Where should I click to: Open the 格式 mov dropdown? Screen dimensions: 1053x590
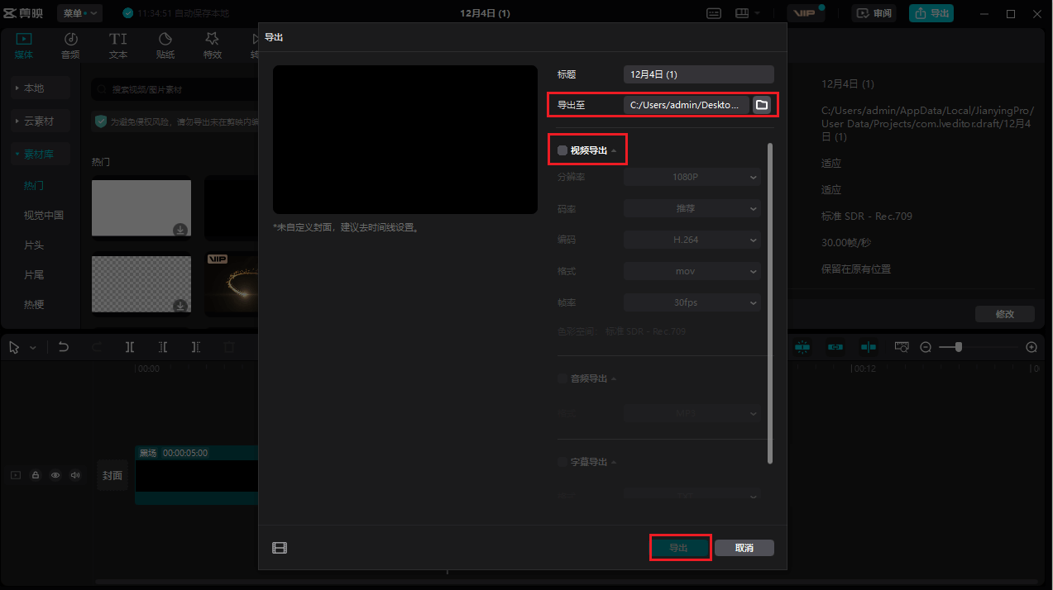692,270
